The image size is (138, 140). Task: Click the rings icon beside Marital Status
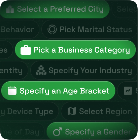click(x=52, y=29)
